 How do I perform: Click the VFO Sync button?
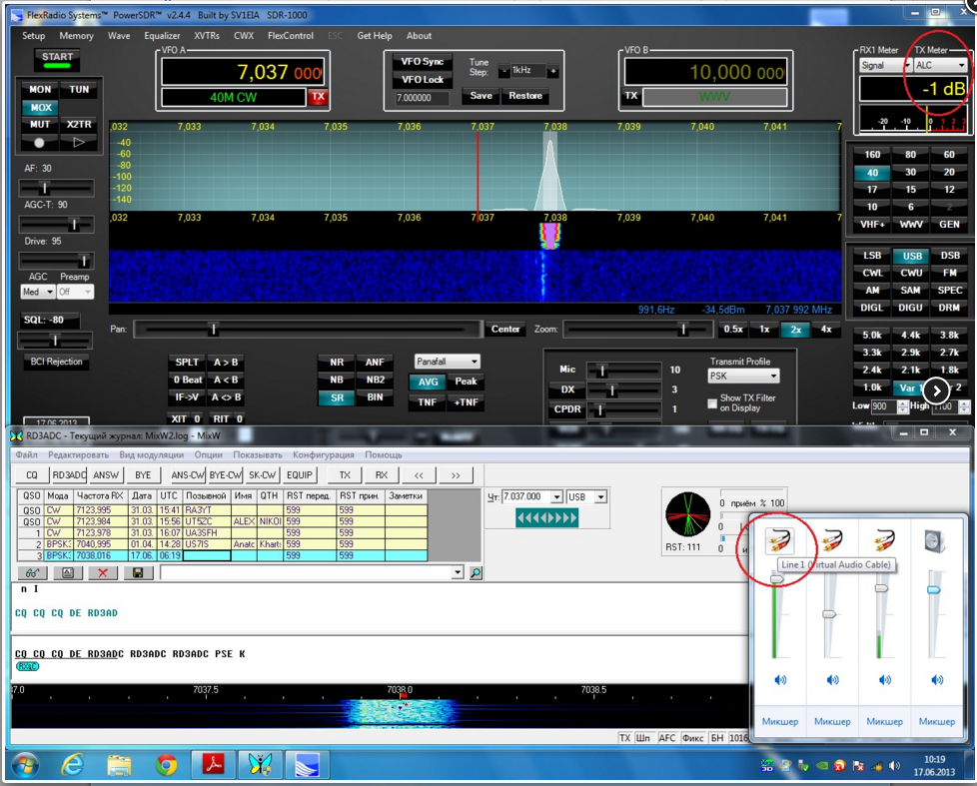click(x=422, y=62)
